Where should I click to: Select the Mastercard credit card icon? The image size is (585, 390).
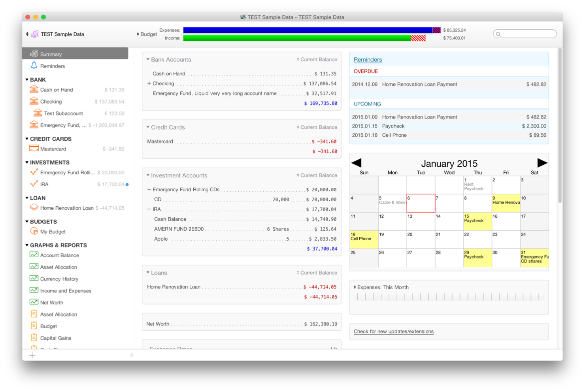(x=34, y=149)
